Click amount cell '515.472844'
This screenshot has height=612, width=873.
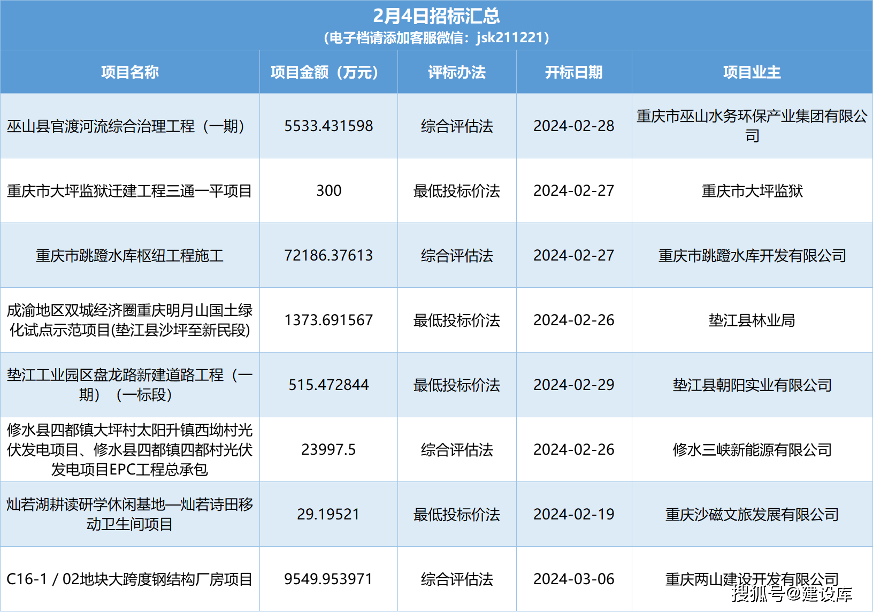click(328, 385)
